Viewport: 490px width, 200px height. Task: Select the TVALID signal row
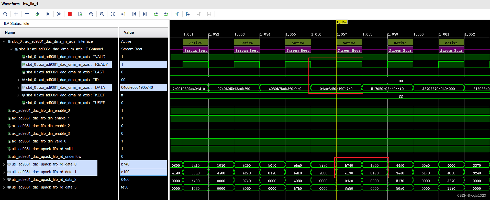pos(66,57)
